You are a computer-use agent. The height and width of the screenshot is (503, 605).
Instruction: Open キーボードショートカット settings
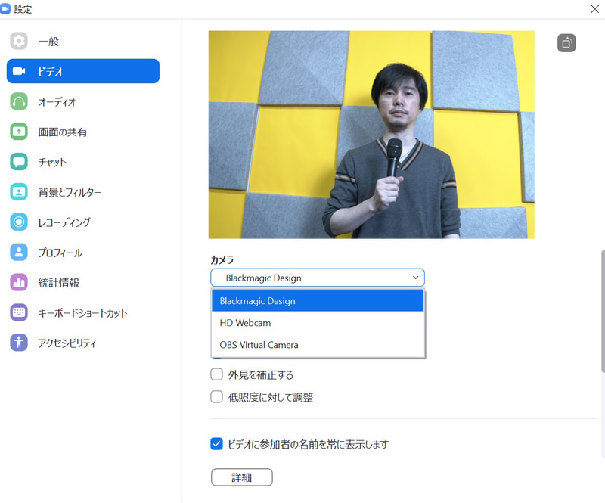[x=83, y=312]
